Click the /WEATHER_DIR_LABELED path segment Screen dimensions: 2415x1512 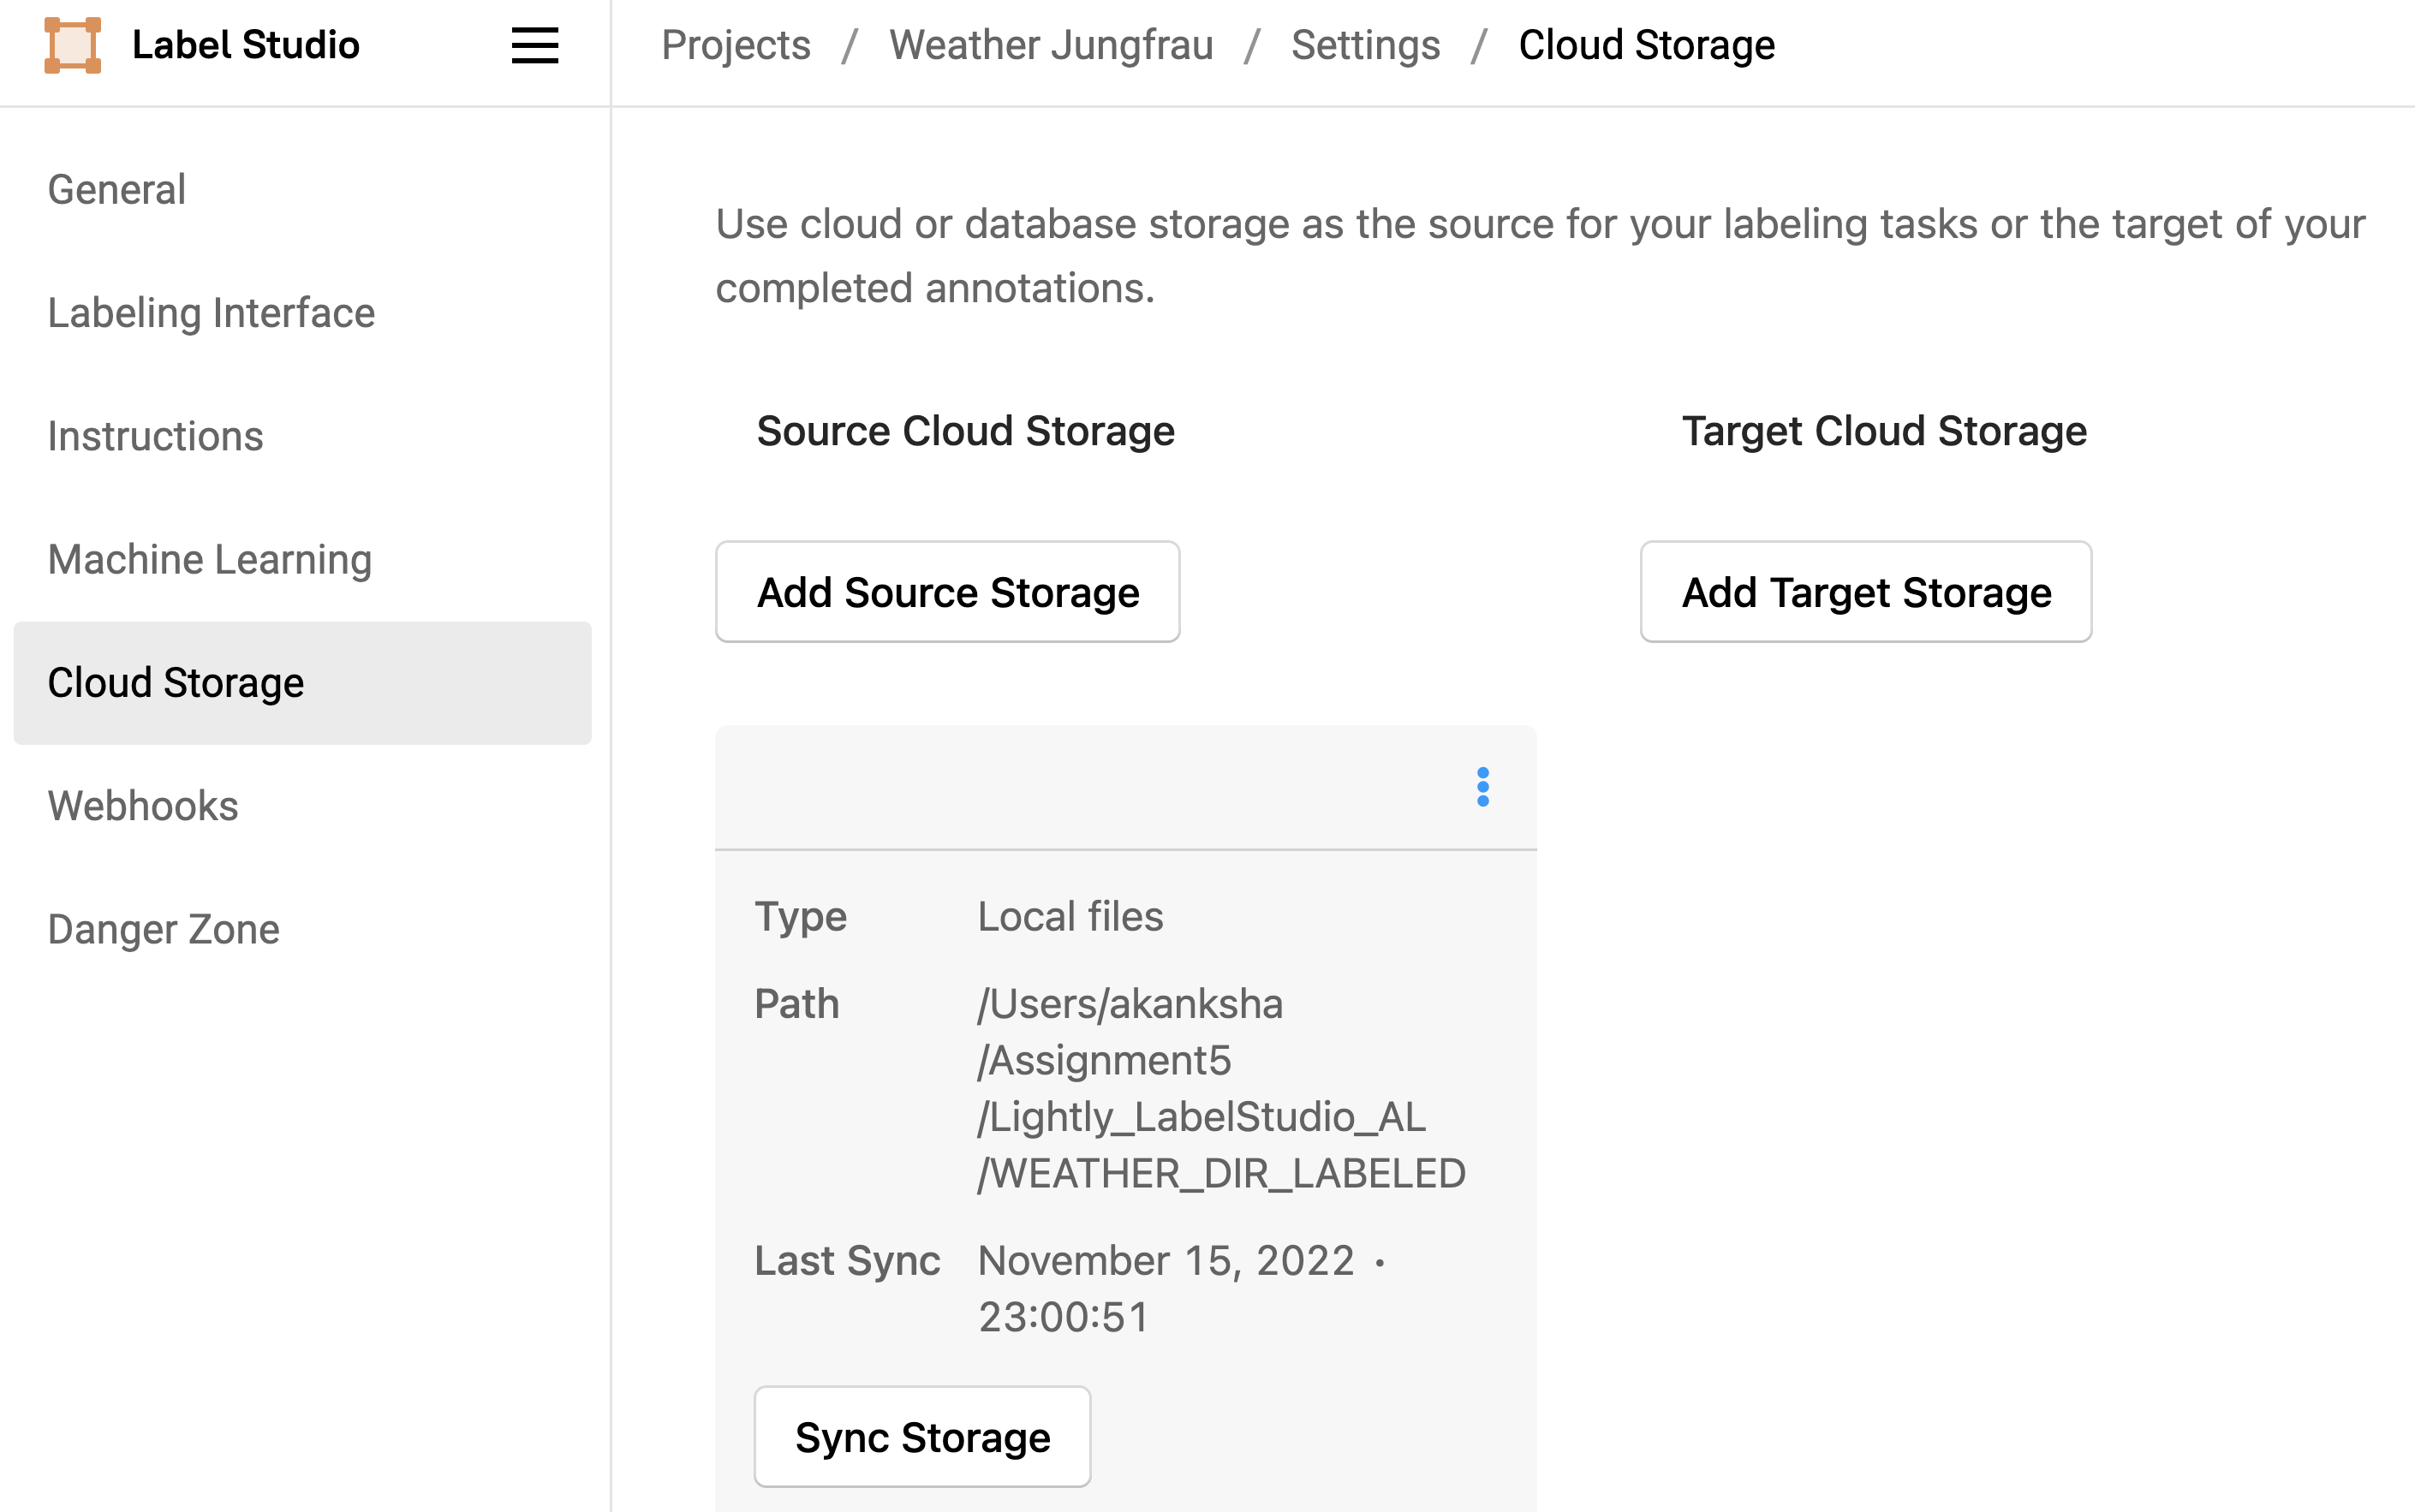click(1221, 1173)
